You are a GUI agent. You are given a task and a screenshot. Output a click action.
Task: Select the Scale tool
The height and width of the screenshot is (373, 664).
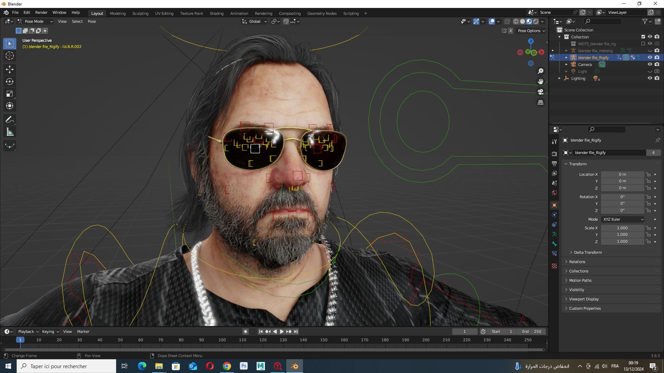click(10, 94)
